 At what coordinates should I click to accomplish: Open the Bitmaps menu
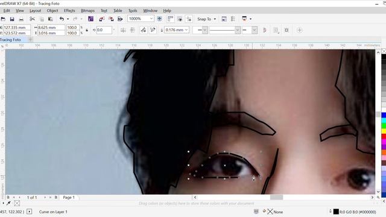pyautogui.click(x=87, y=11)
